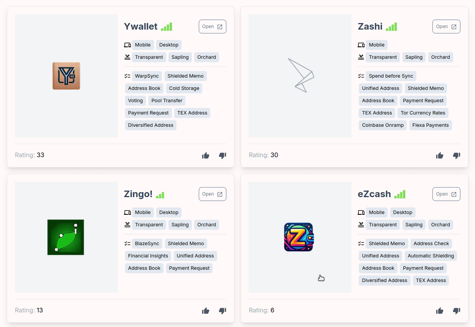Click the Automatic Shielding tag
The image size is (475, 327).
coord(431,256)
